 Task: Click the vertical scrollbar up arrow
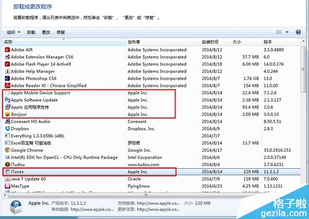(x=303, y=42)
